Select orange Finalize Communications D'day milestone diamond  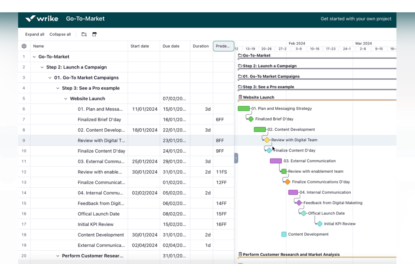[x=287, y=182]
